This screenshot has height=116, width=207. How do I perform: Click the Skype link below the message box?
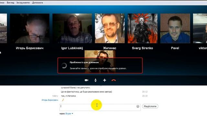[68, 113]
